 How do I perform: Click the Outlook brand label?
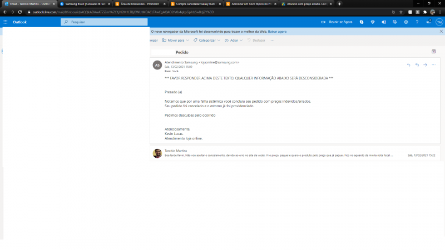pyautogui.click(x=19, y=22)
